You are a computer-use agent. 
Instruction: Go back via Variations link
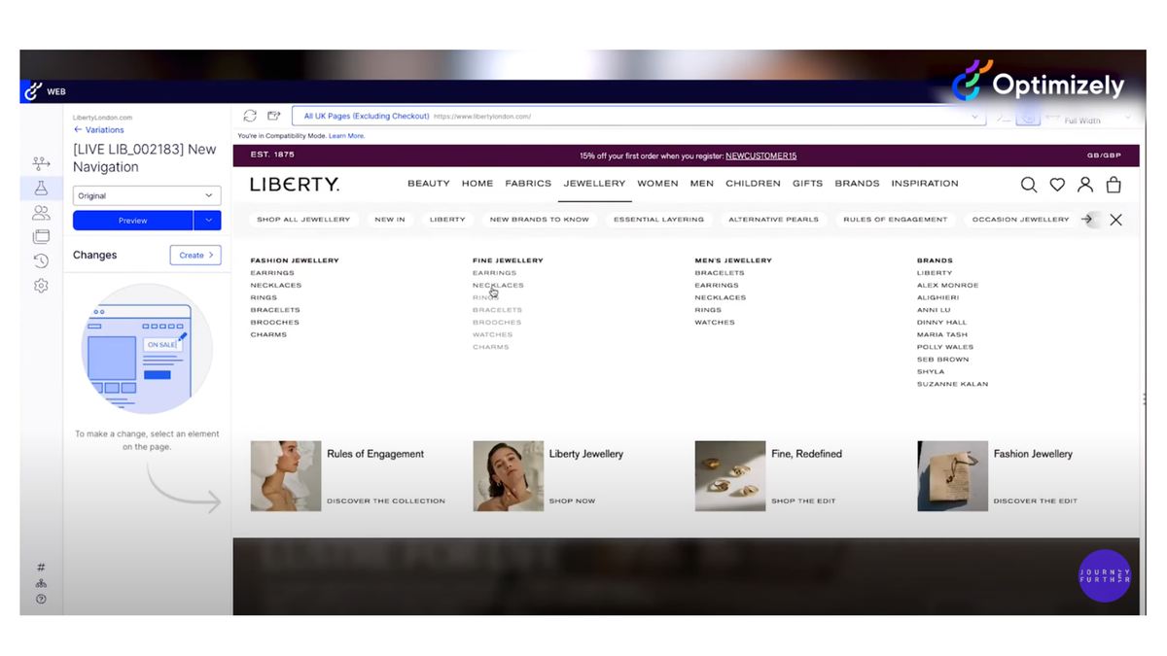99,129
